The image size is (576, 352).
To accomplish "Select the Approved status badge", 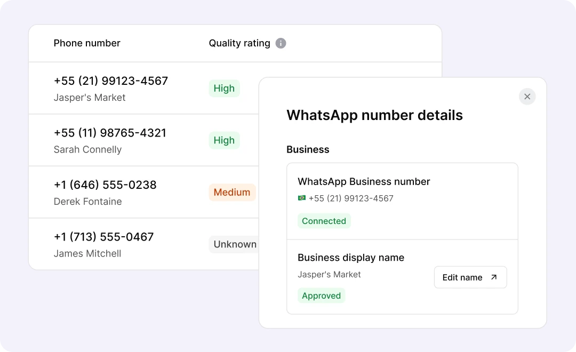I will click(x=321, y=296).
